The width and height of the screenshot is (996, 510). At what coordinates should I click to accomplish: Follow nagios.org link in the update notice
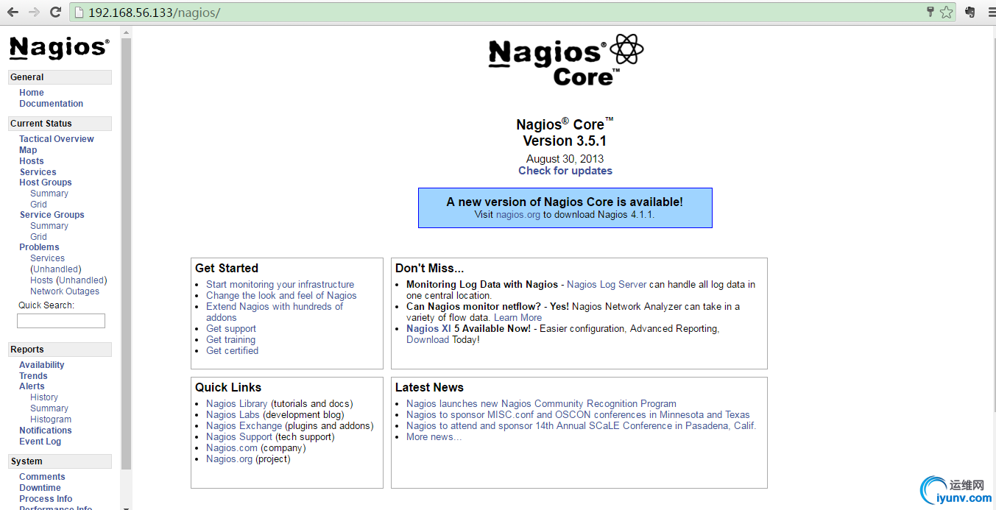(x=518, y=215)
